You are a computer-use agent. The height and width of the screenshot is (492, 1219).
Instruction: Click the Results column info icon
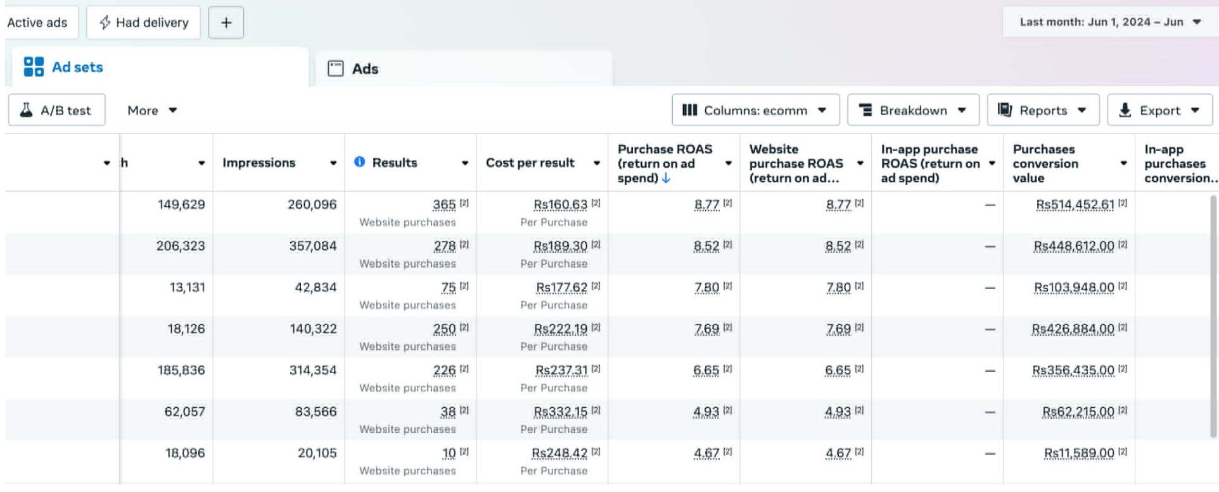point(359,162)
